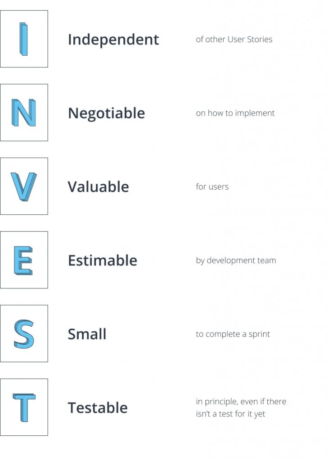328x460 pixels.
Task: Click "isn't a test for it yet" line
Action: (x=230, y=414)
